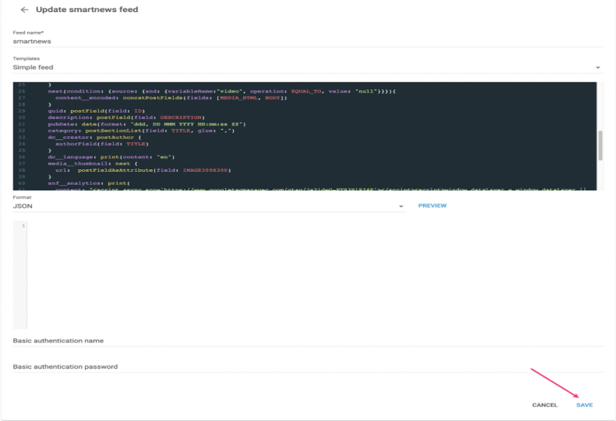Click the code editor vertical scrollbar

(600, 146)
